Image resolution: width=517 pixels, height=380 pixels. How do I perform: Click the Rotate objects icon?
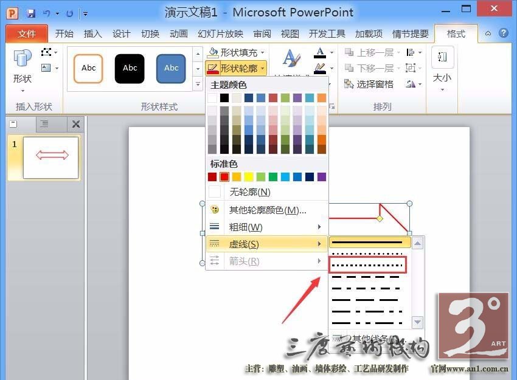point(410,84)
